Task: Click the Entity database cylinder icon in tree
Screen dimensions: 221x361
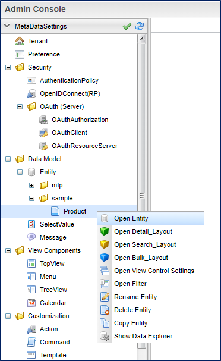Action: click(31, 172)
